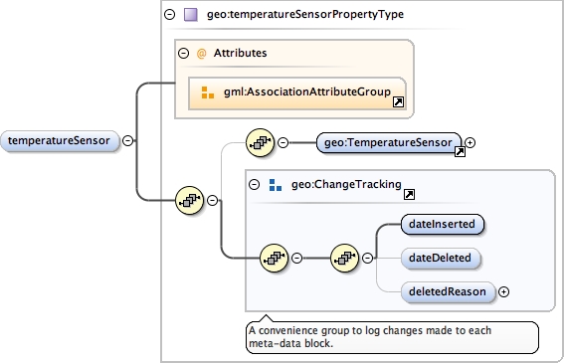Viewport: 565px width, 364px height.
Task: Click the first sequence icon inside ChangeTracking
Action: (x=274, y=258)
